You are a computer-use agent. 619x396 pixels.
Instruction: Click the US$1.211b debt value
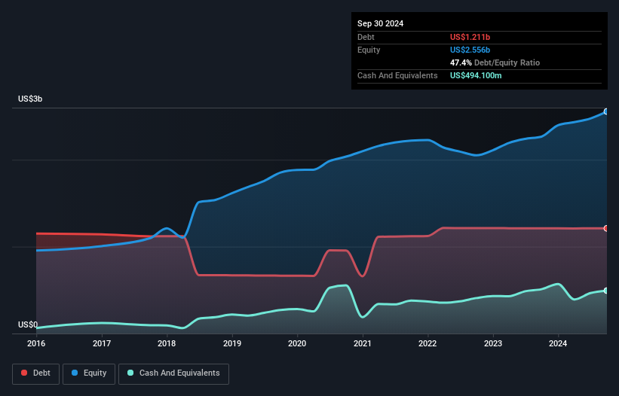470,37
